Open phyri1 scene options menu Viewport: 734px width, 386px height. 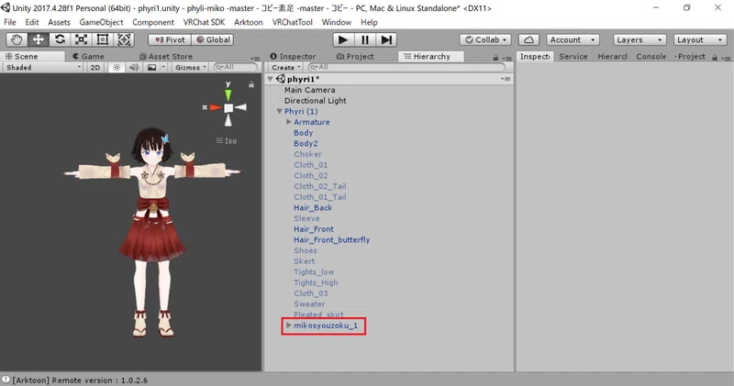pos(506,79)
